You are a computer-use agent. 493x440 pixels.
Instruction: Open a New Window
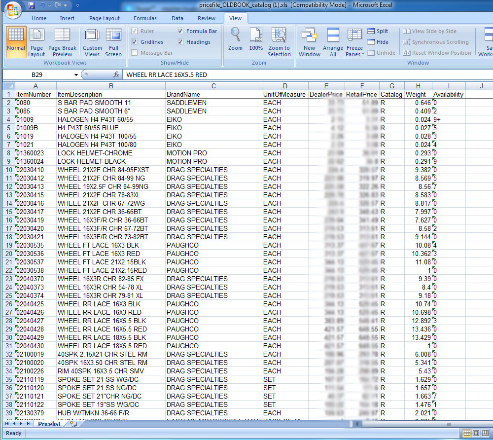pyautogui.click(x=310, y=42)
